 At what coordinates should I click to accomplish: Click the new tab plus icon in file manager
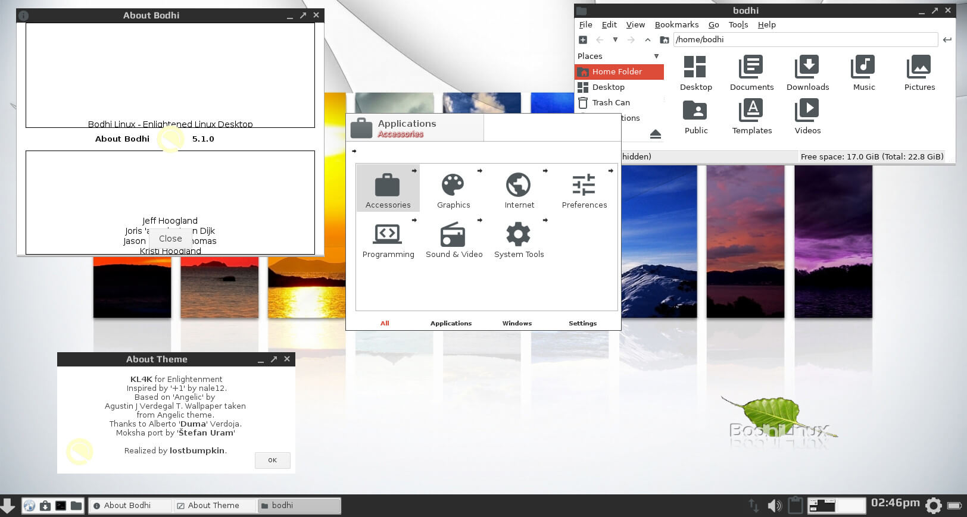point(583,40)
